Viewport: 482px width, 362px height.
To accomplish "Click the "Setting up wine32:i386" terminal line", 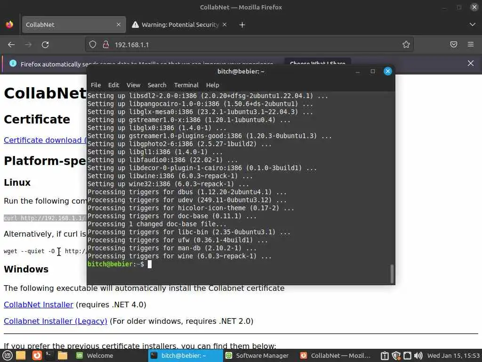I will [168, 184].
